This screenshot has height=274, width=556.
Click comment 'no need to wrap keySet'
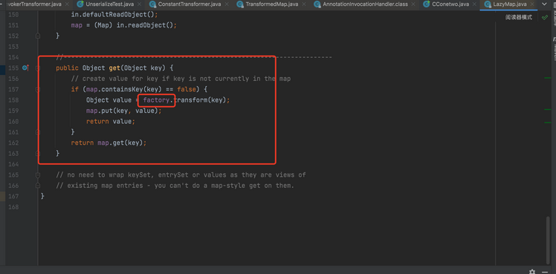point(181,174)
